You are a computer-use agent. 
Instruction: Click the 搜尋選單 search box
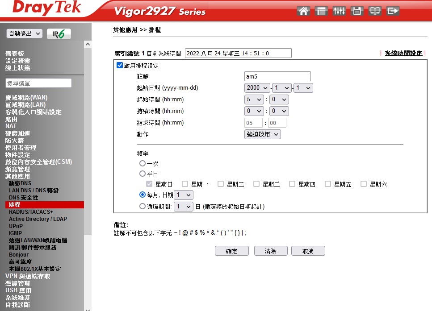38,83
